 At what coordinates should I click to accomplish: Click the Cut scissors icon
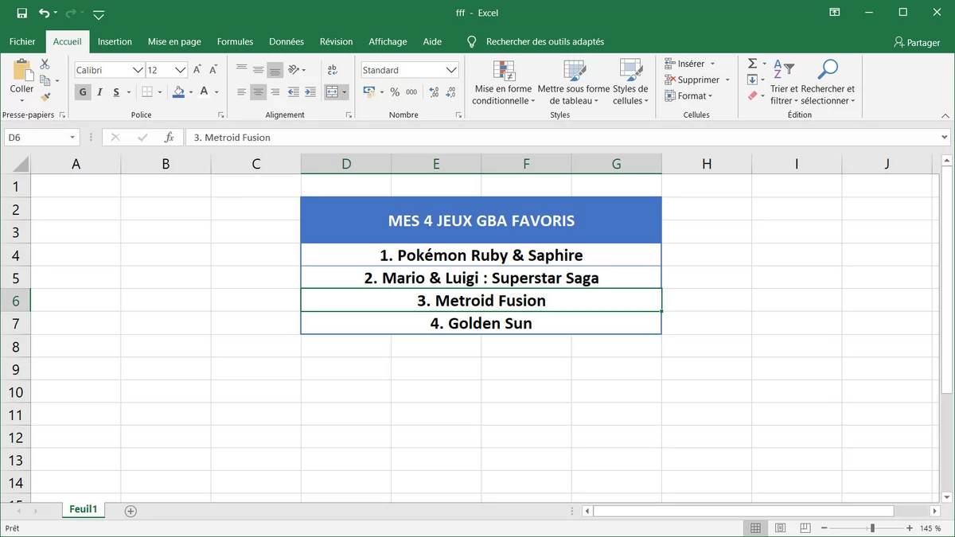pos(45,64)
